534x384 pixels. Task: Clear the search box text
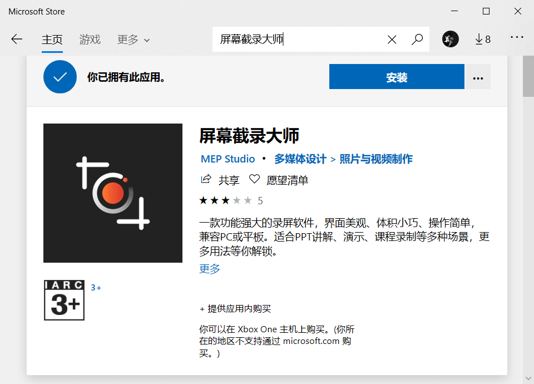[x=392, y=40]
